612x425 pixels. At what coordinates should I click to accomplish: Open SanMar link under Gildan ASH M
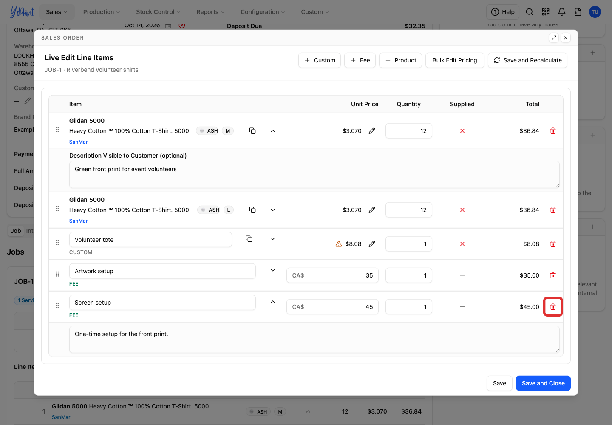pos(79,142)
